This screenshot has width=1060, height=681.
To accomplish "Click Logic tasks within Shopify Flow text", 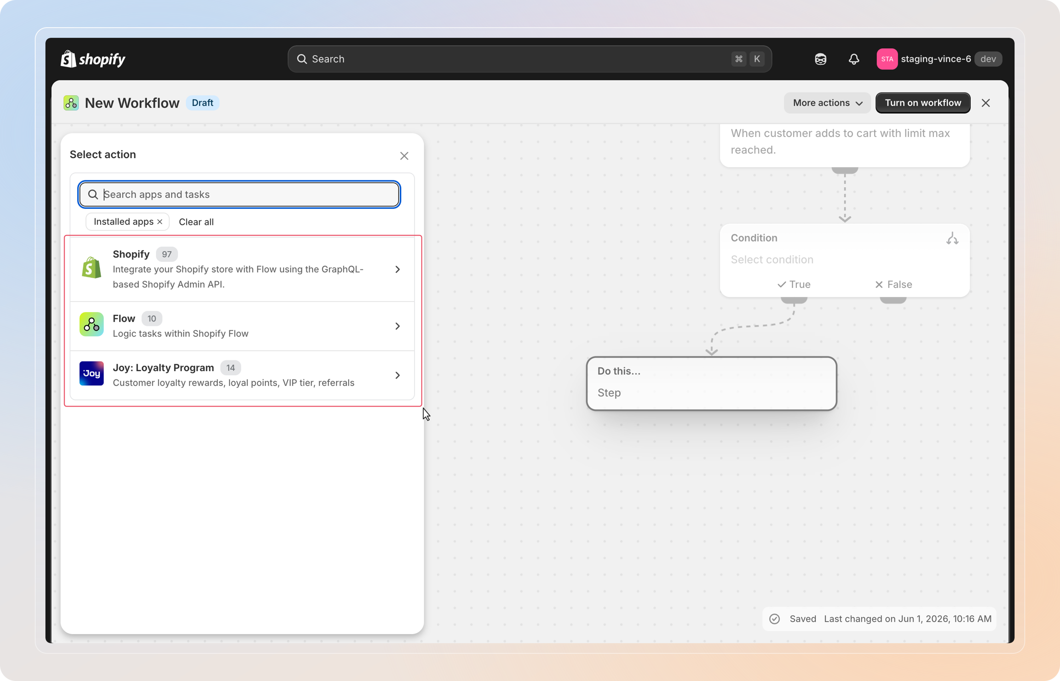I will [x=180, y=333].
